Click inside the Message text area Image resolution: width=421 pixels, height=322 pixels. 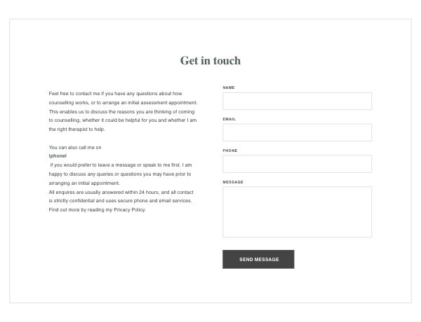pyautogui.click(x=297, y=212)
